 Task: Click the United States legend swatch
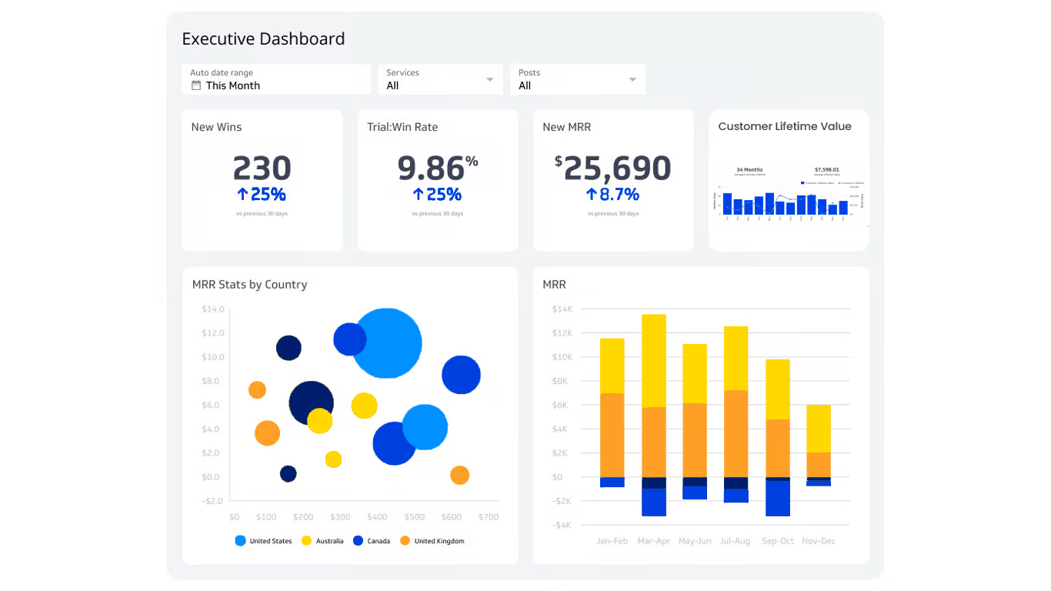click(240, 541)
